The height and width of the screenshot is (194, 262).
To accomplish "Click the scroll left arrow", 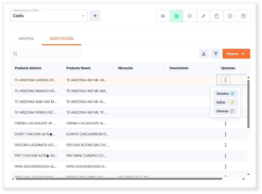I will point(13,179).
